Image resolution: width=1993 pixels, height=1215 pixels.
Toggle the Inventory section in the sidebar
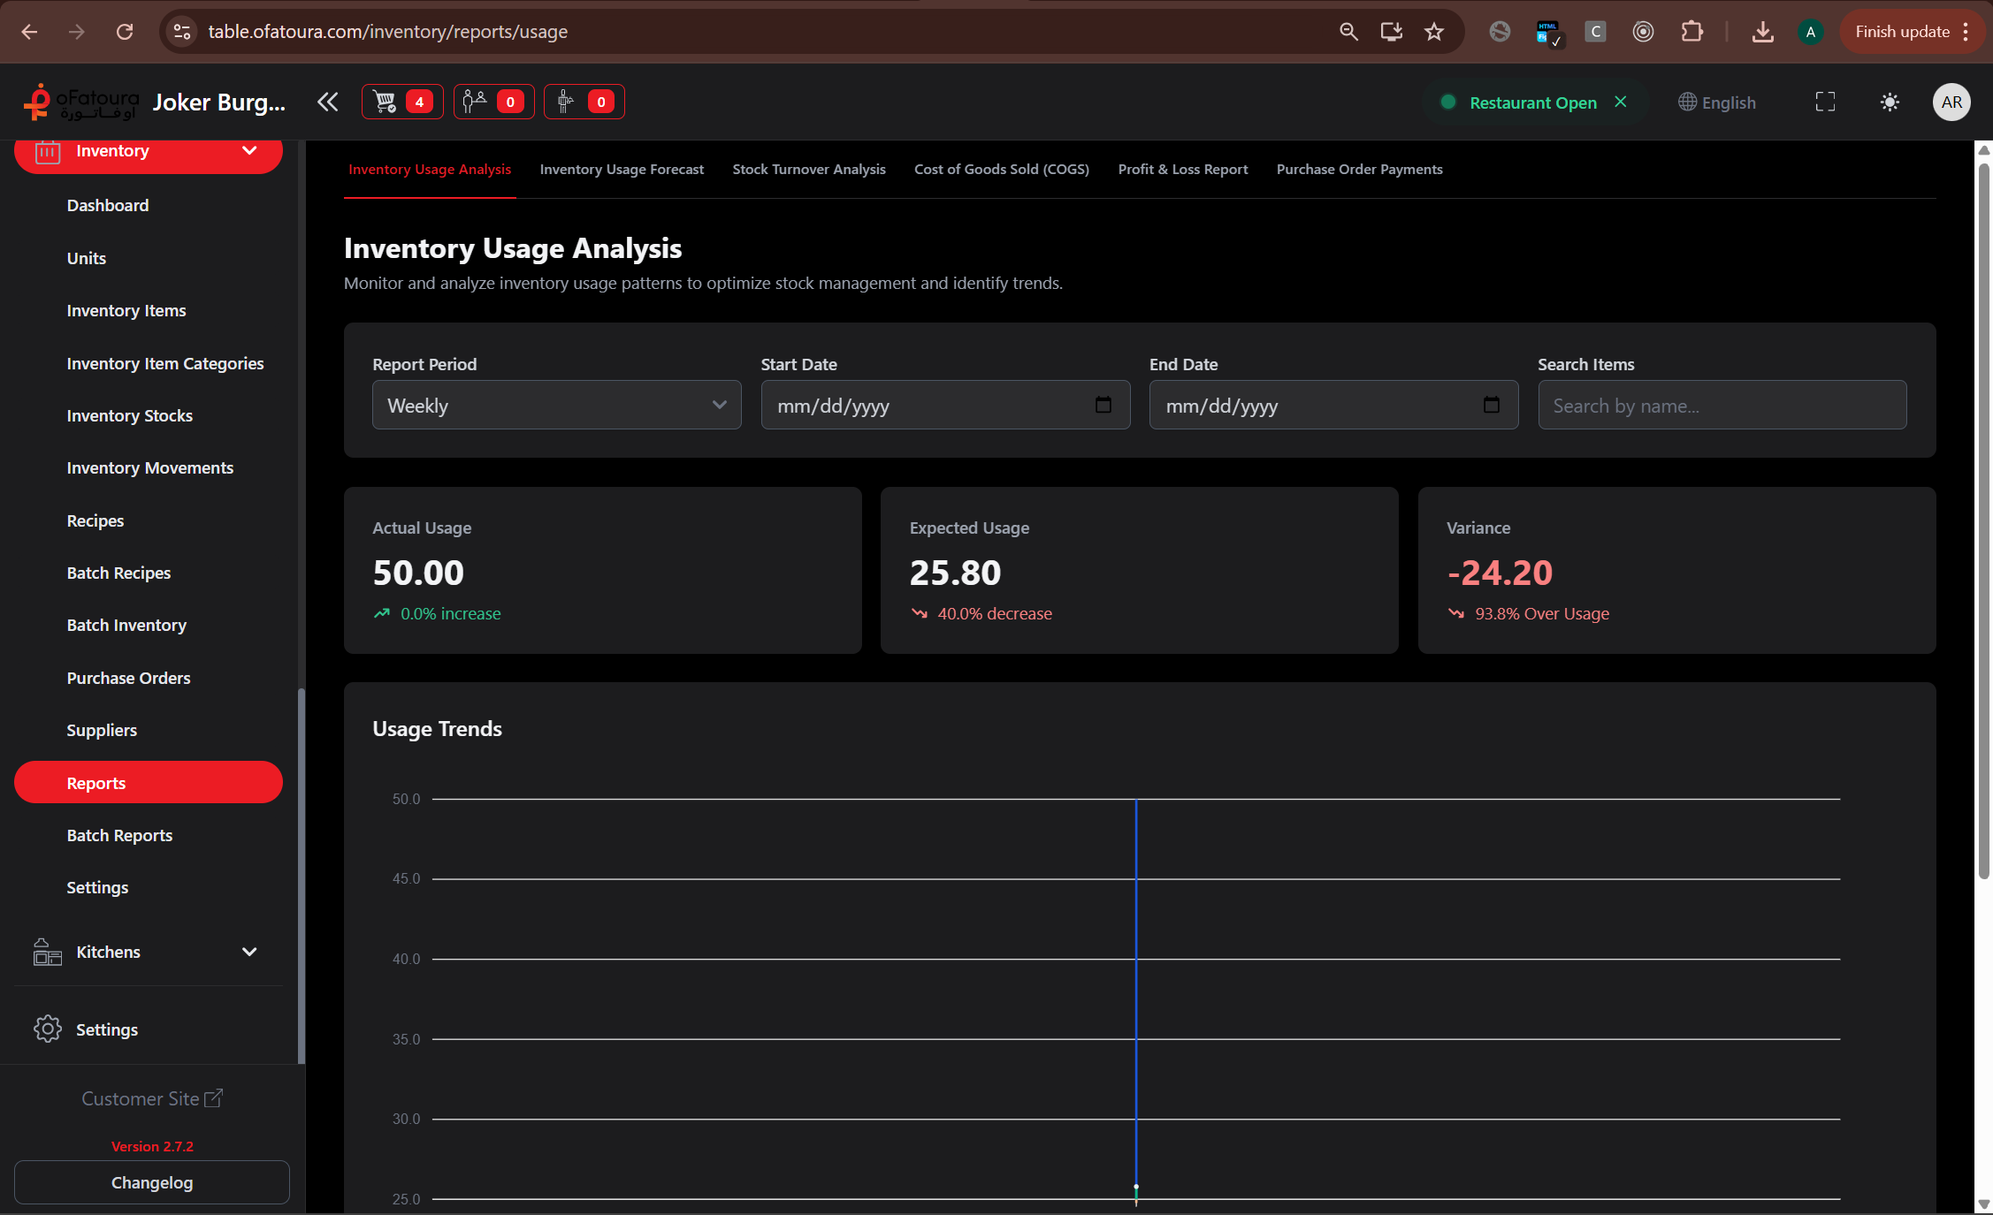(148, 150)
